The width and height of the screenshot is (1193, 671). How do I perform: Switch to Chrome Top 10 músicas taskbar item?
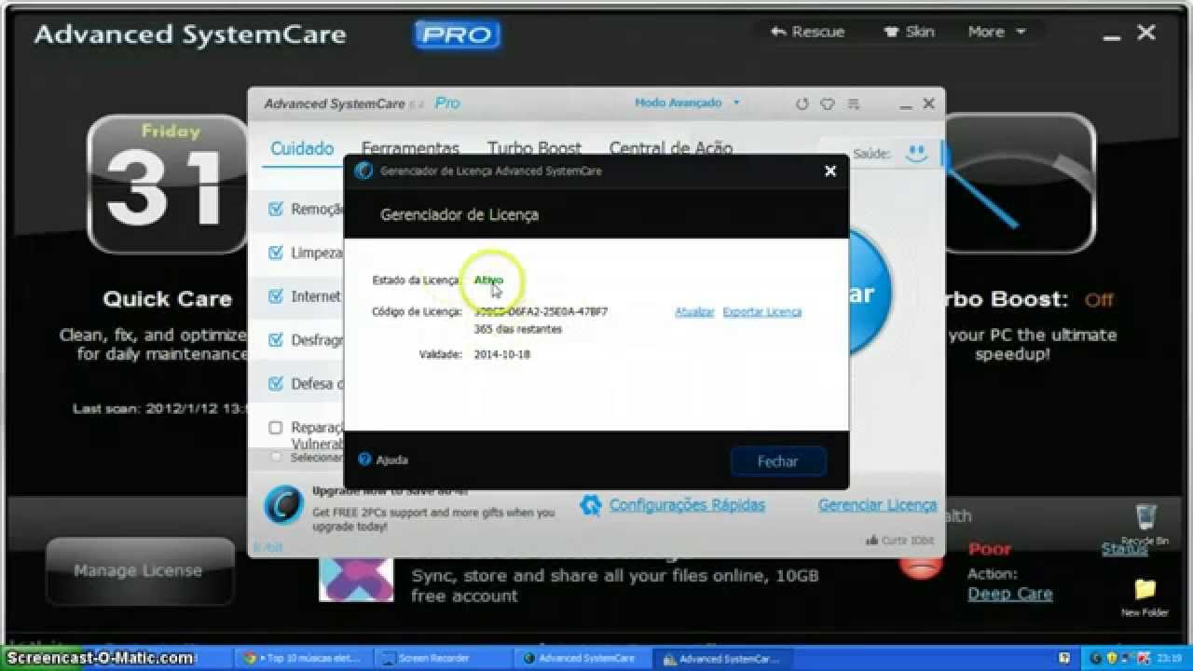point(302,658)
